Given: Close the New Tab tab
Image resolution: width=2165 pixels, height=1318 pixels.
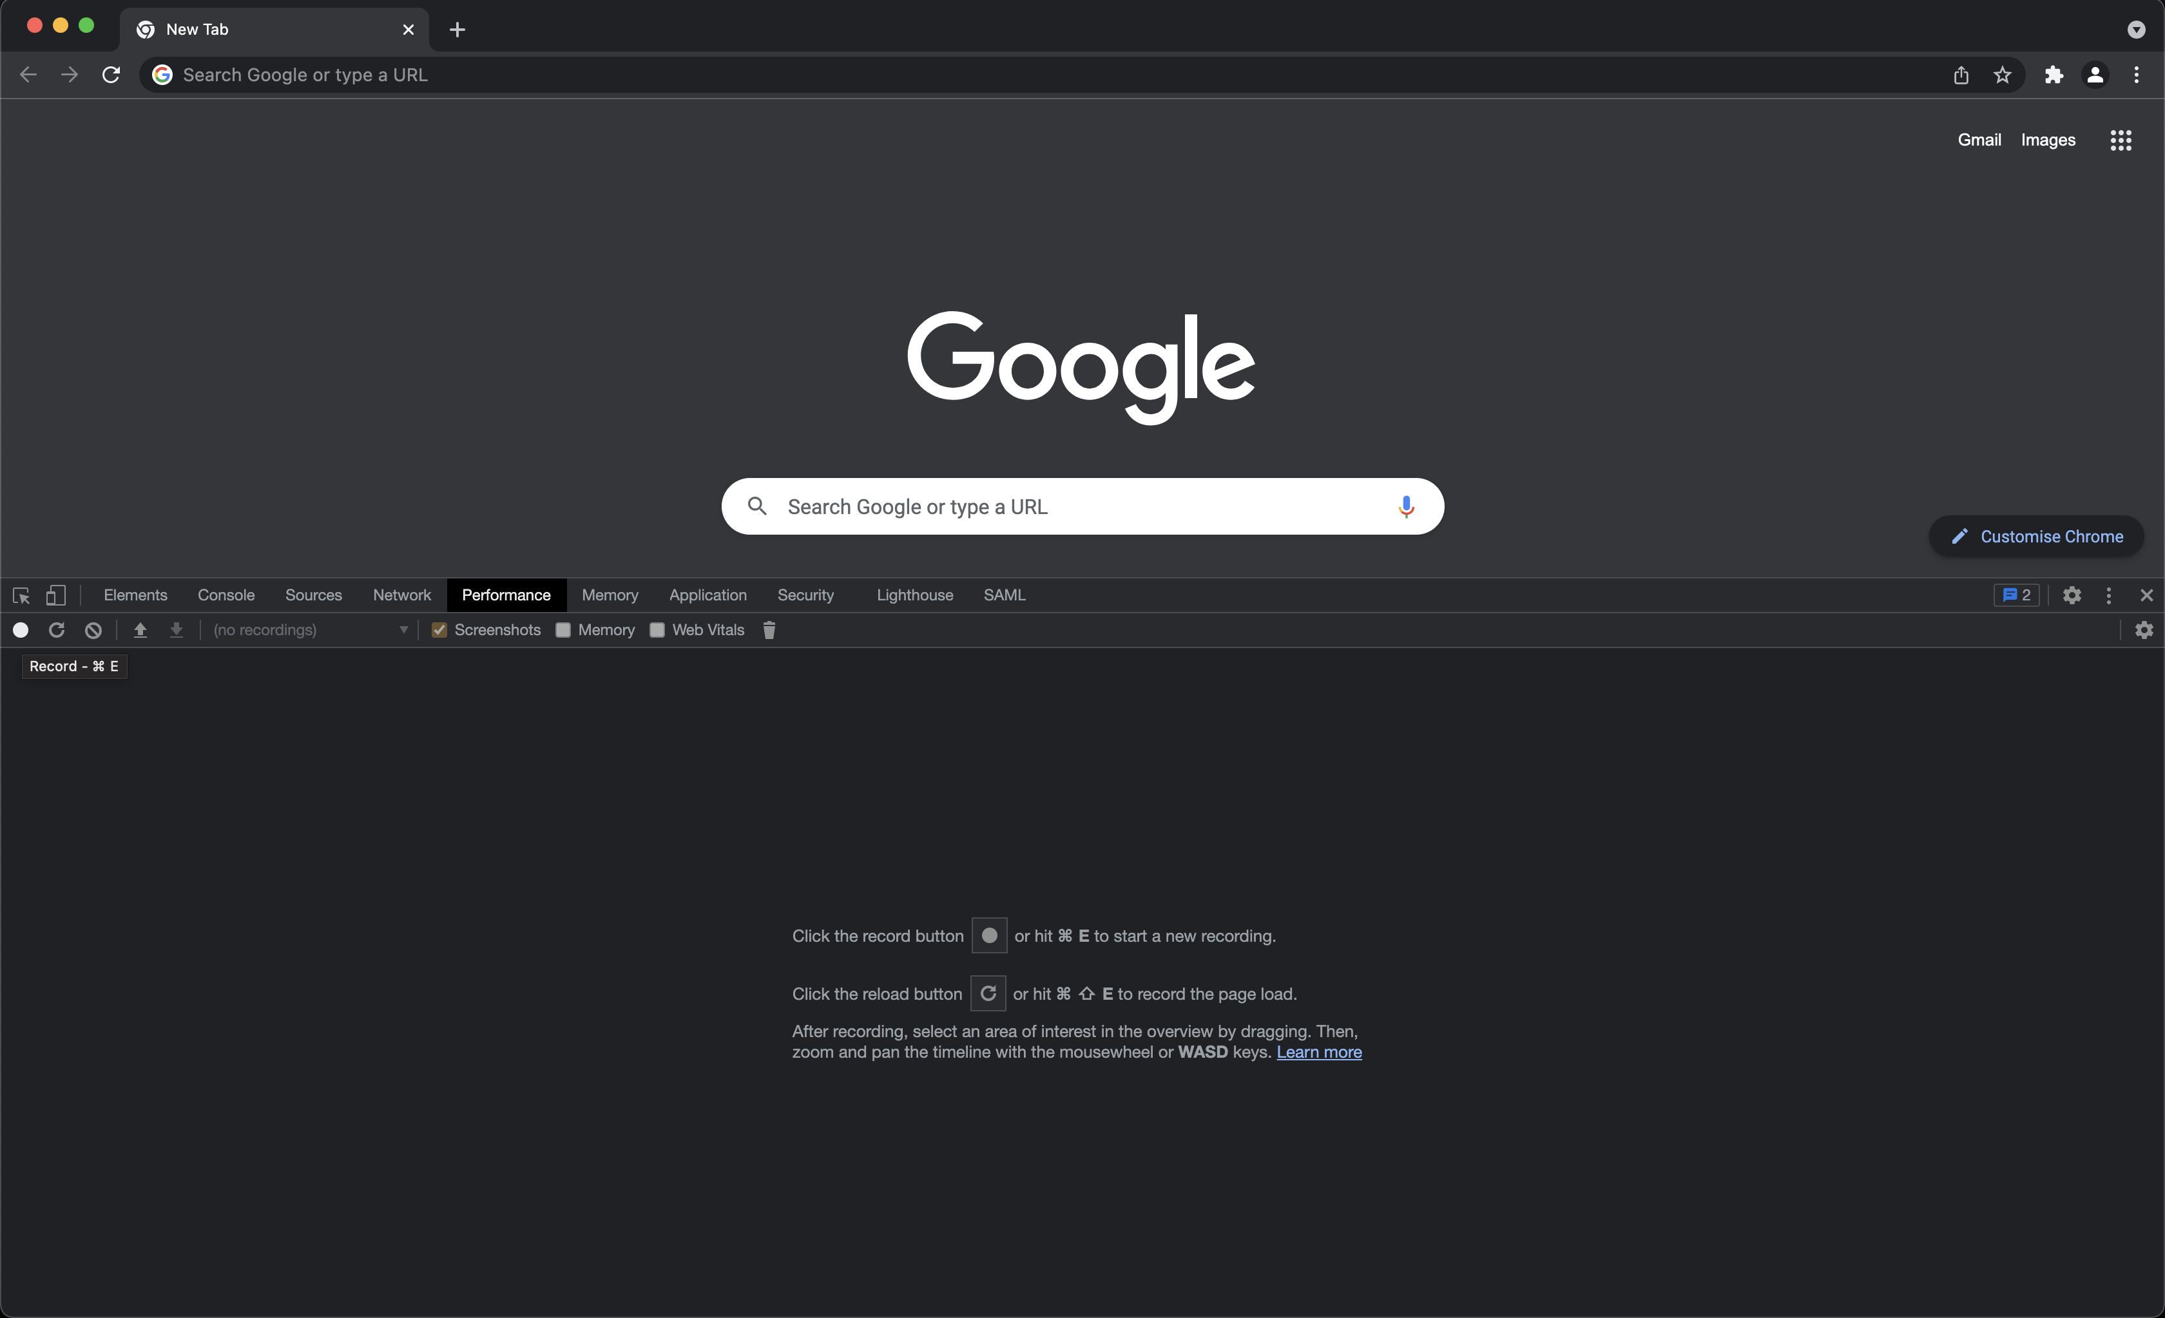Looking at the screenshot, I should (409, 30).
